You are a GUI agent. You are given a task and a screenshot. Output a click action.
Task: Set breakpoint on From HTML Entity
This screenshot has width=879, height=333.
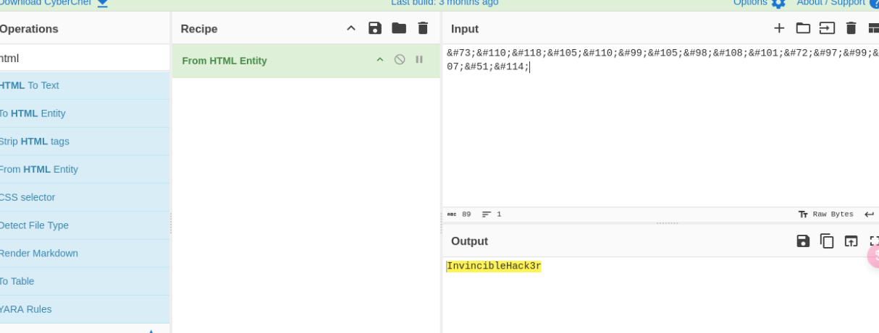[419, 60]
